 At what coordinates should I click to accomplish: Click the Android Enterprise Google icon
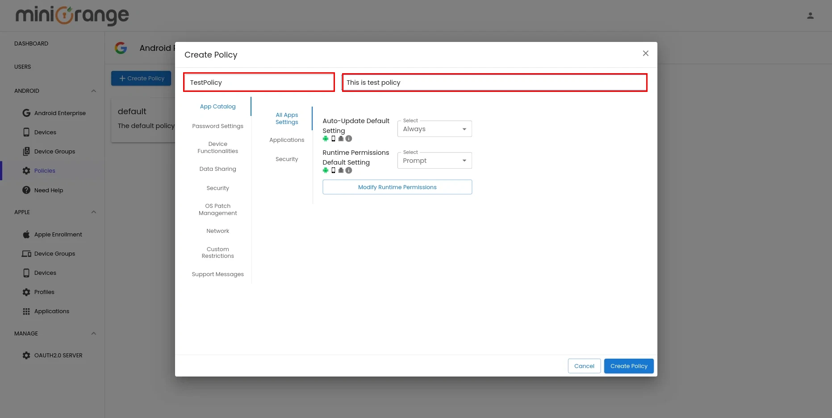coord(26,113)
